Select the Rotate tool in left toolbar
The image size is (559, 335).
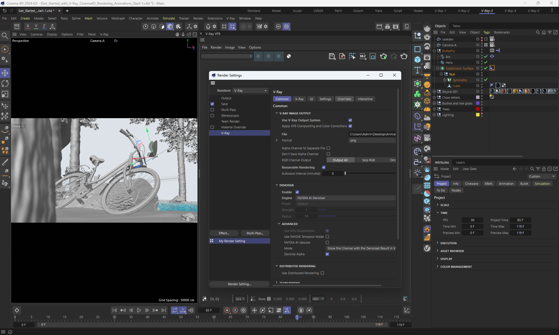[x=5, y=84]
